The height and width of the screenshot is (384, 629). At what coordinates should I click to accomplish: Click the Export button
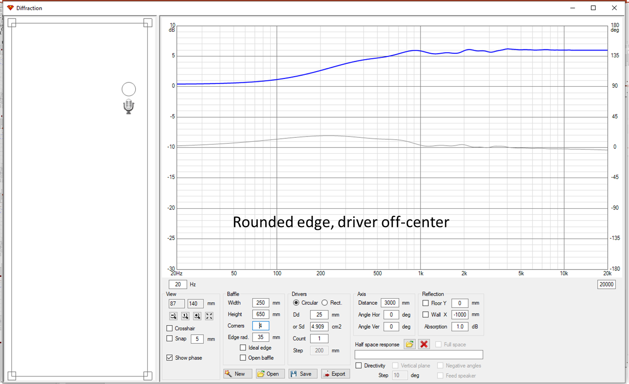click(x=335, y=374)
